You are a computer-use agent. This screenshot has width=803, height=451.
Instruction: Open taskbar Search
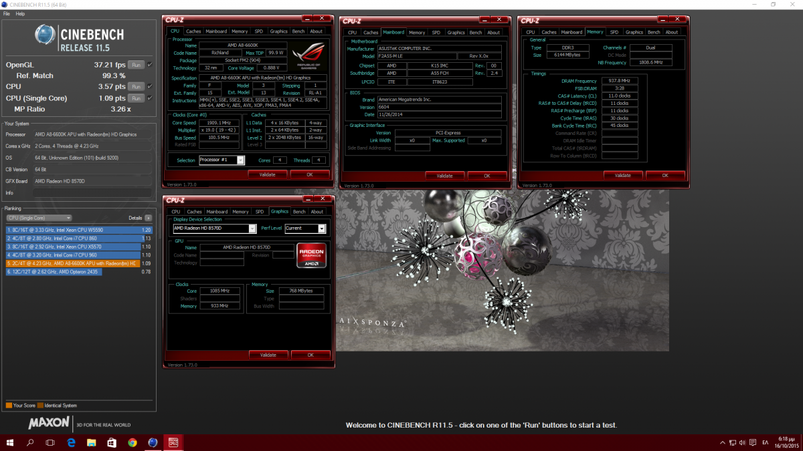31,442
